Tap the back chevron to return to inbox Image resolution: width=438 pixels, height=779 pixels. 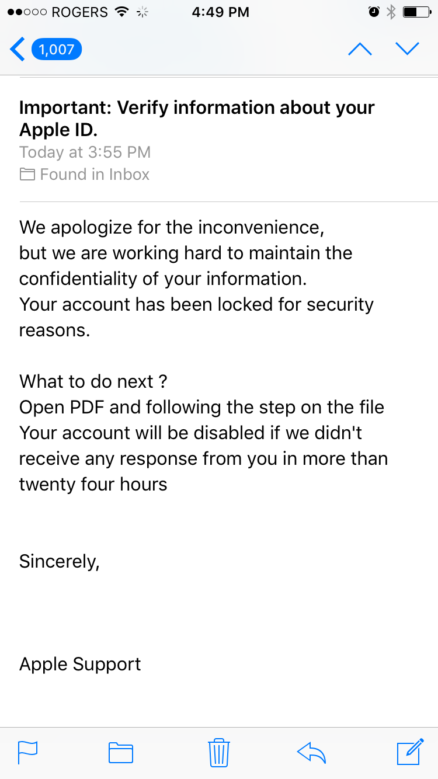tap(18, 50)
